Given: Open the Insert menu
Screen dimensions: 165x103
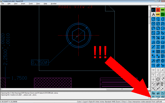Looking at the screenshot, I should tap(23, 4).
